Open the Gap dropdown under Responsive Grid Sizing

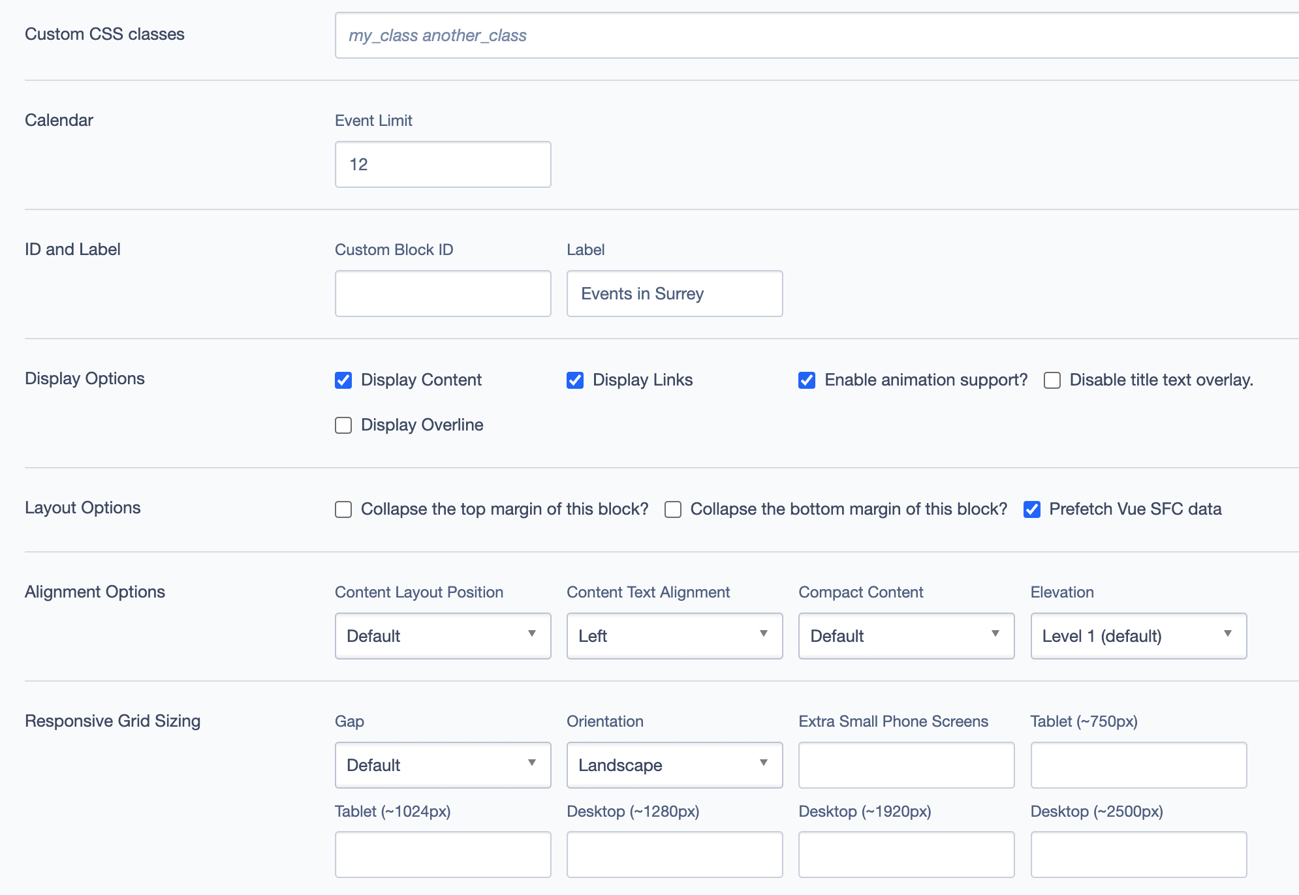443,765
